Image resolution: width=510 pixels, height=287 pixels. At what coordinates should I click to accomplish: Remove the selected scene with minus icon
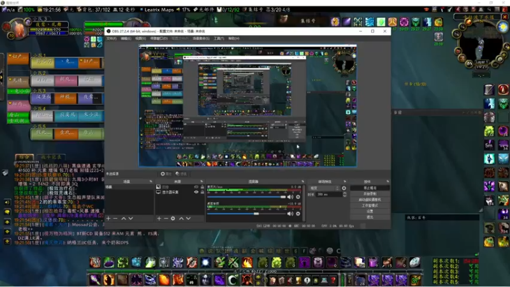pos(115,218)
